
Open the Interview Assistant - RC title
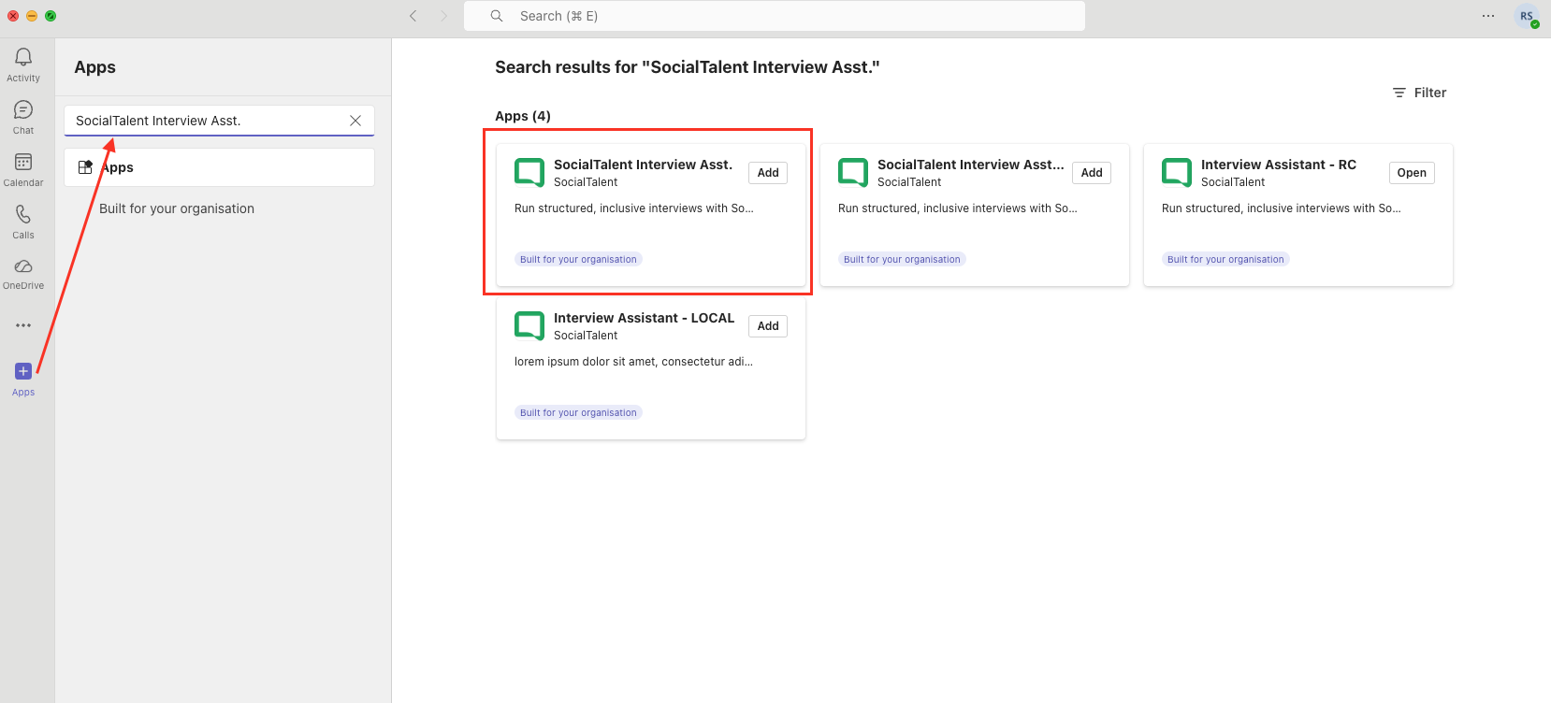1279,165
